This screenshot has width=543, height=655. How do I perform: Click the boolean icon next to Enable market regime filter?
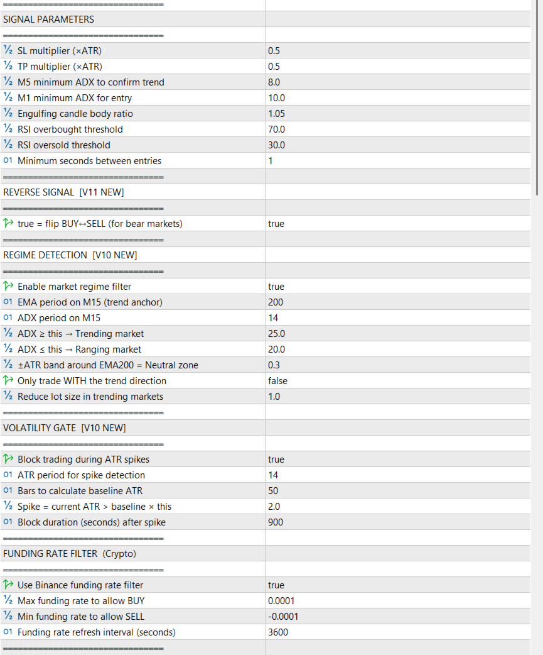click(8, 287)
